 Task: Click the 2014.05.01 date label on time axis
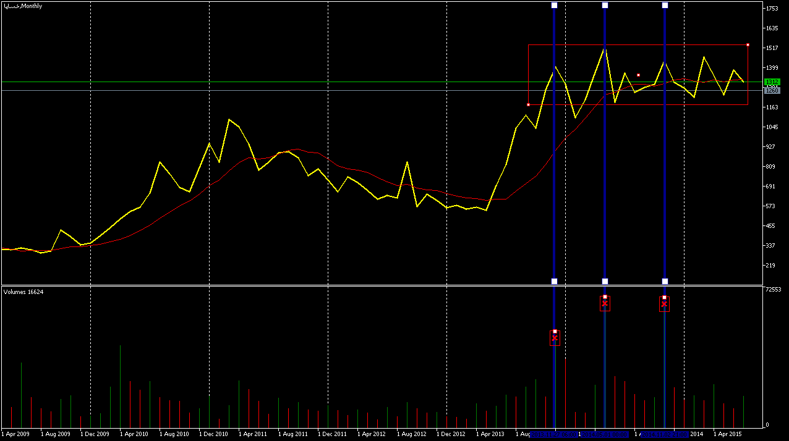(605, 434)
